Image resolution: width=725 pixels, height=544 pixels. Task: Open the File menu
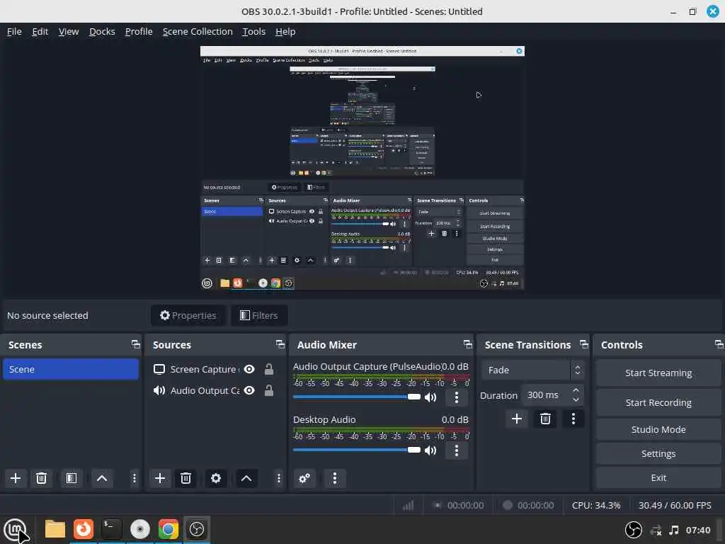point(14,31)
